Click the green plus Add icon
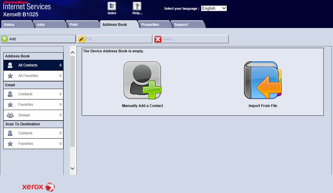 (5, 39)
